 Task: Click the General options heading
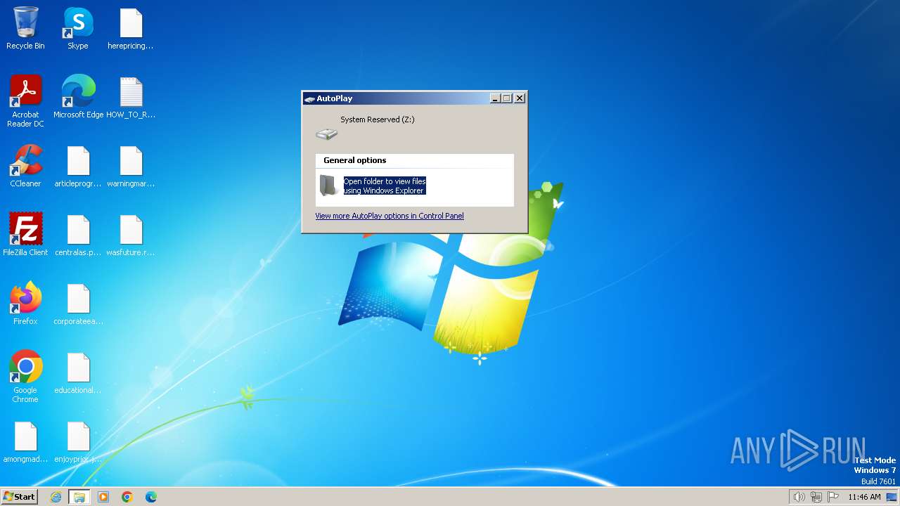coord(355,160)
